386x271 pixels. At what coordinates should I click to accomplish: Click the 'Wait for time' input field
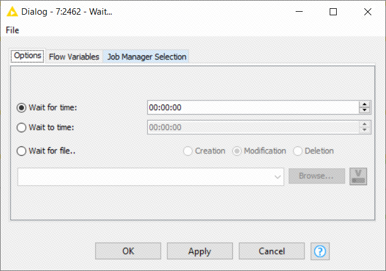pyautogui.click(x=252, y=108)
